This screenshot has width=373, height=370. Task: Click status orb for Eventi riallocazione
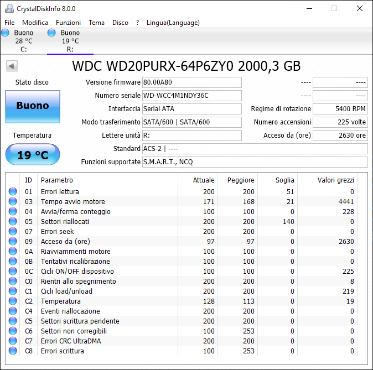[x=13, y=311]
